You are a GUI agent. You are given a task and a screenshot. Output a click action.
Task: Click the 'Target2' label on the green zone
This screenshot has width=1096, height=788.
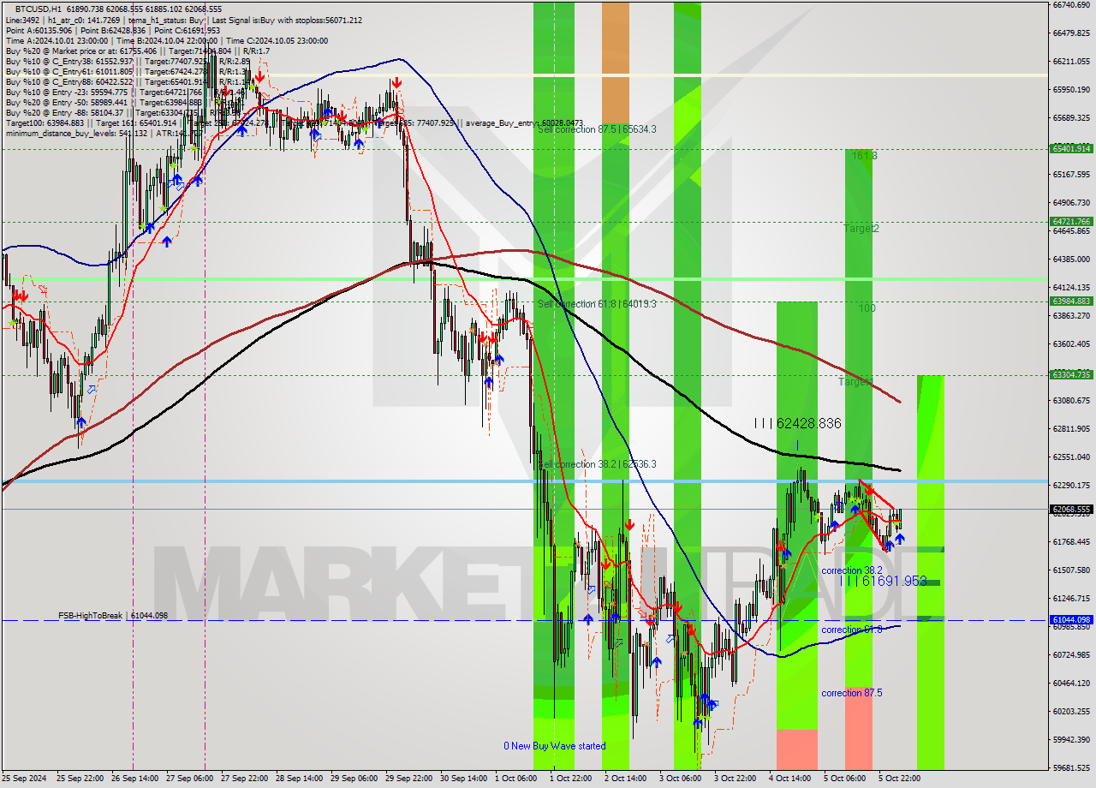[861, 229]
